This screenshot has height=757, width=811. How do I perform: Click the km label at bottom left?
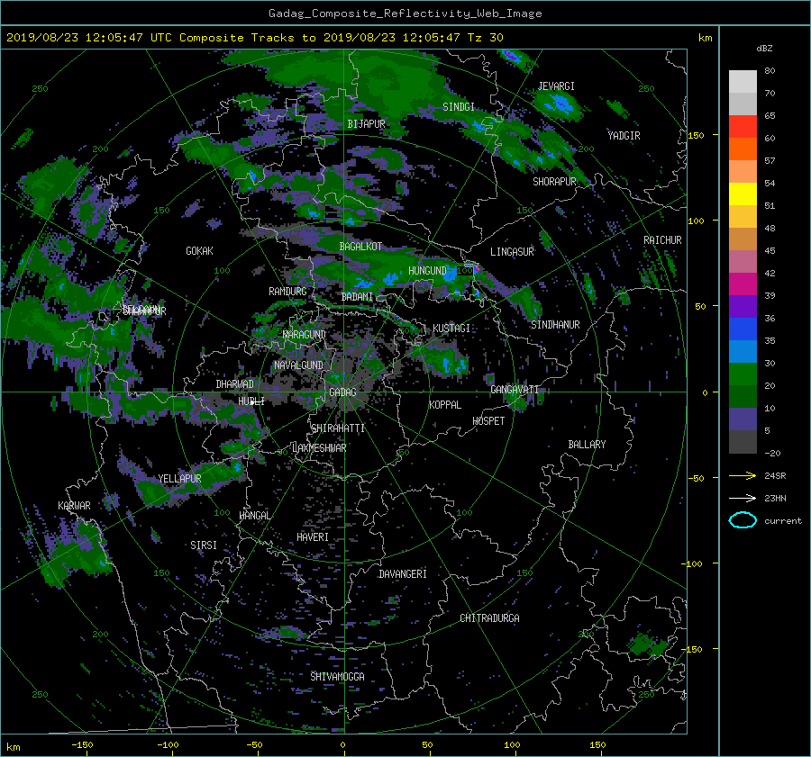(x=14, y=747)
